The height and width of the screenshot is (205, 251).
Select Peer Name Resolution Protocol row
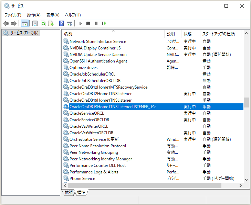point(153,146)
